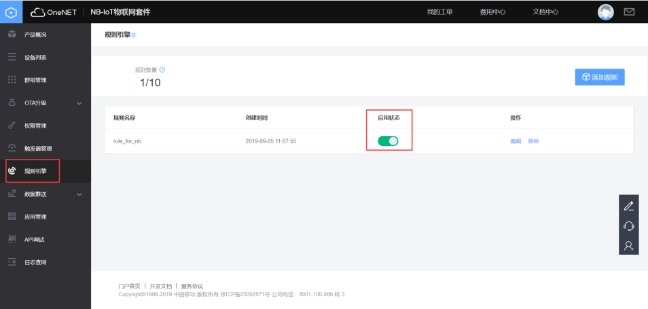This screenshot has height=309, width=648.
Task: Click the 日志查询 icon in sidebar
Action: click(x=12, y=262)
